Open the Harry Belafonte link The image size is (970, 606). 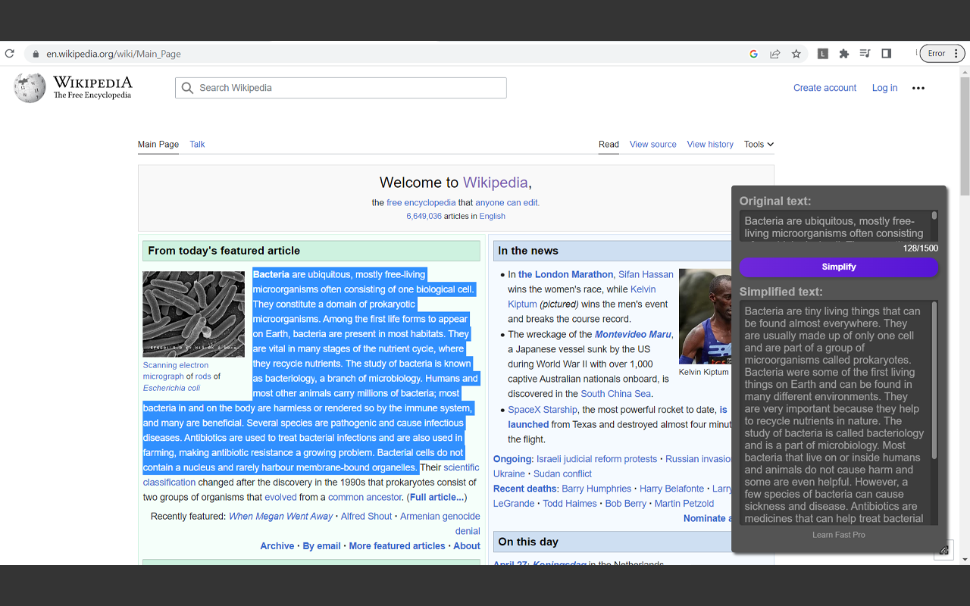pos(671,489)
